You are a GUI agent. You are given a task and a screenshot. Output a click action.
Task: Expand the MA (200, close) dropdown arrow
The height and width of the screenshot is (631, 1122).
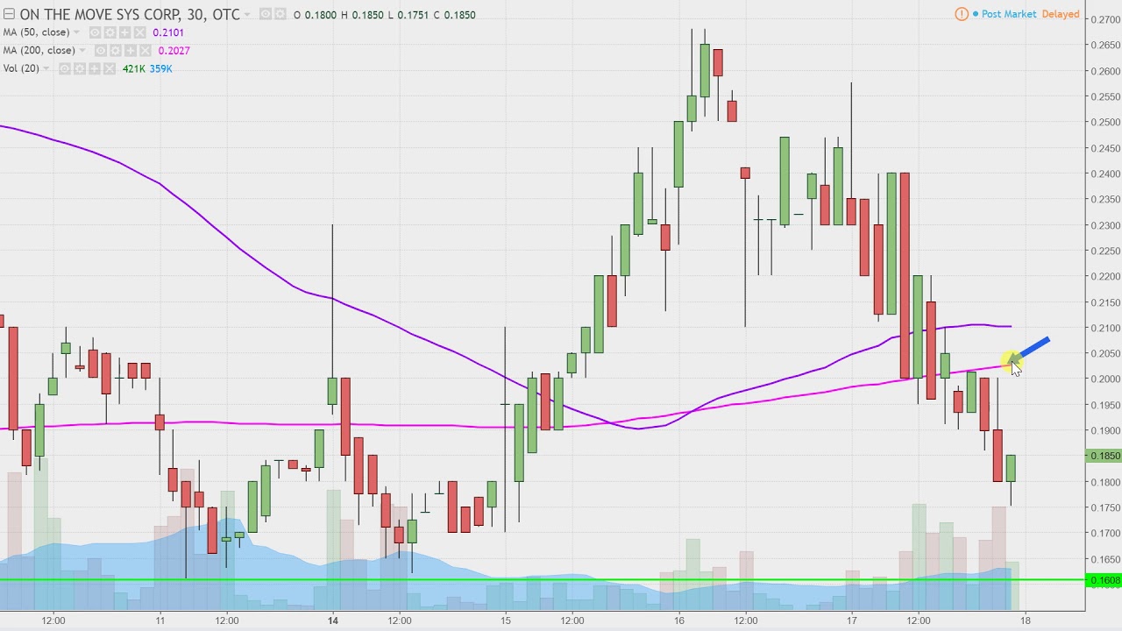pos(82,51)
